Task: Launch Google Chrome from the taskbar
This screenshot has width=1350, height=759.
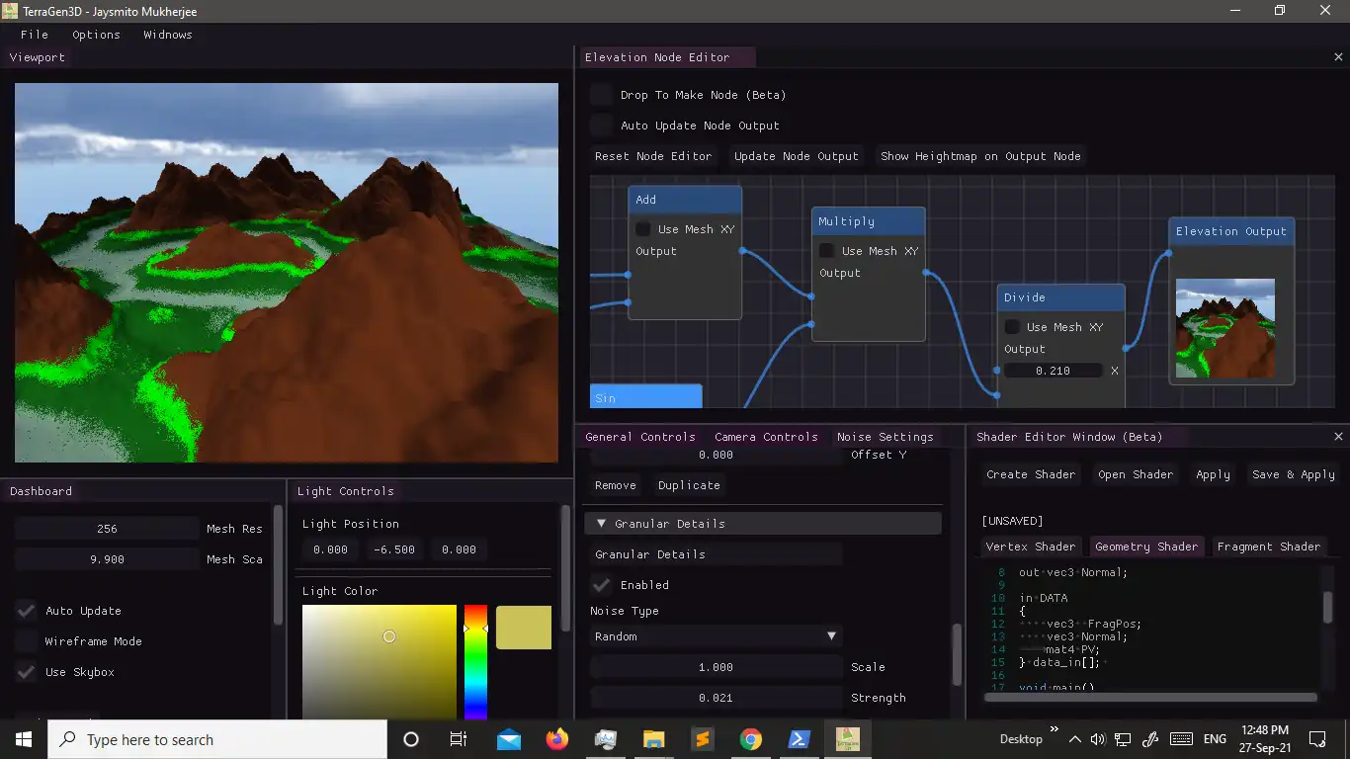Action: point(751,739)
